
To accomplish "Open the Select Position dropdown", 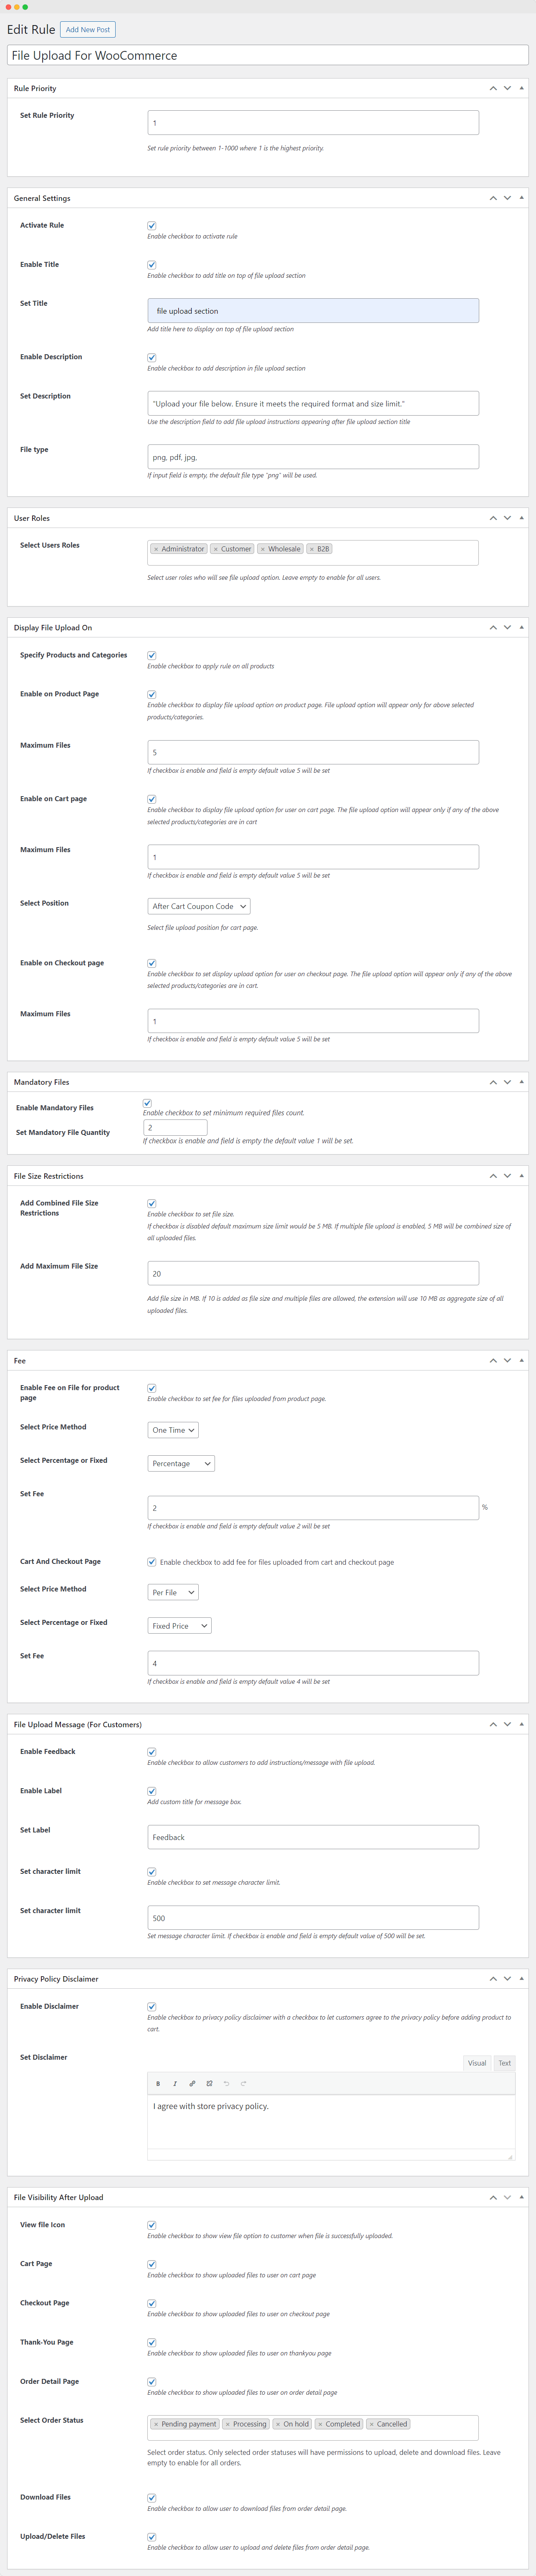I will (x=199, y=906).
